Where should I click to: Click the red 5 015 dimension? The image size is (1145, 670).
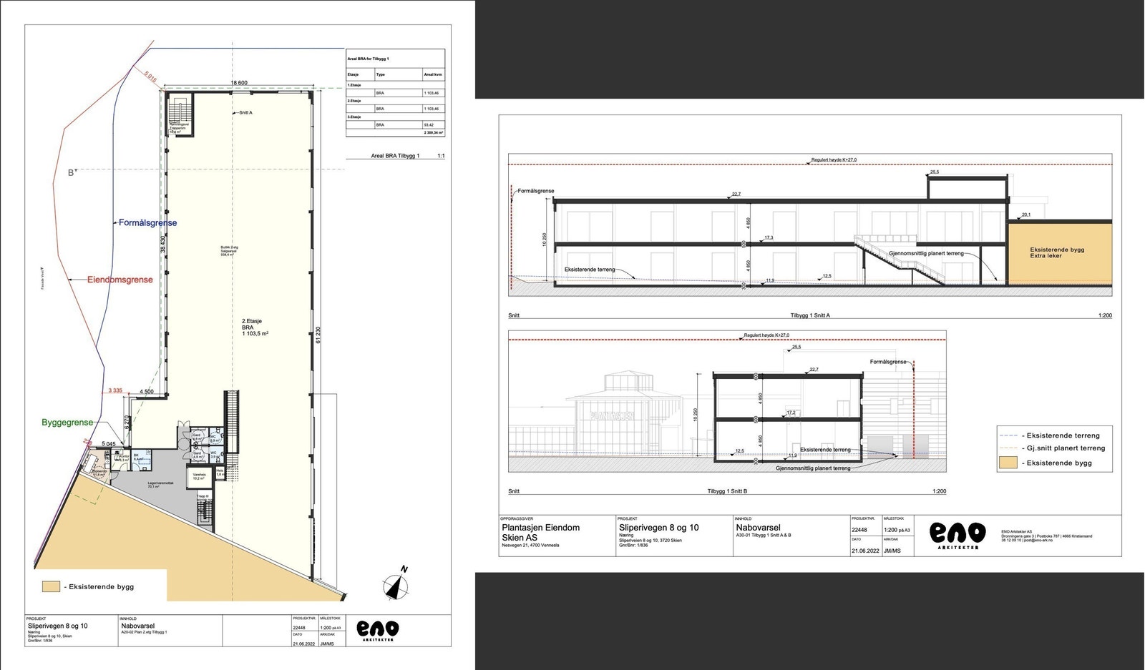pos(150,77)
